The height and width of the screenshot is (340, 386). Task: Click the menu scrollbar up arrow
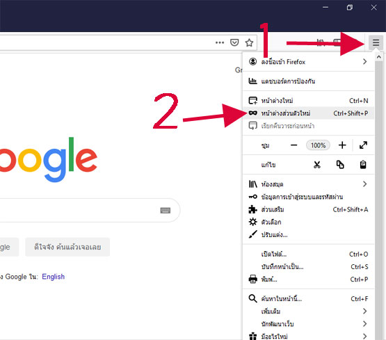pyautogui.click(x=379, y=57)
